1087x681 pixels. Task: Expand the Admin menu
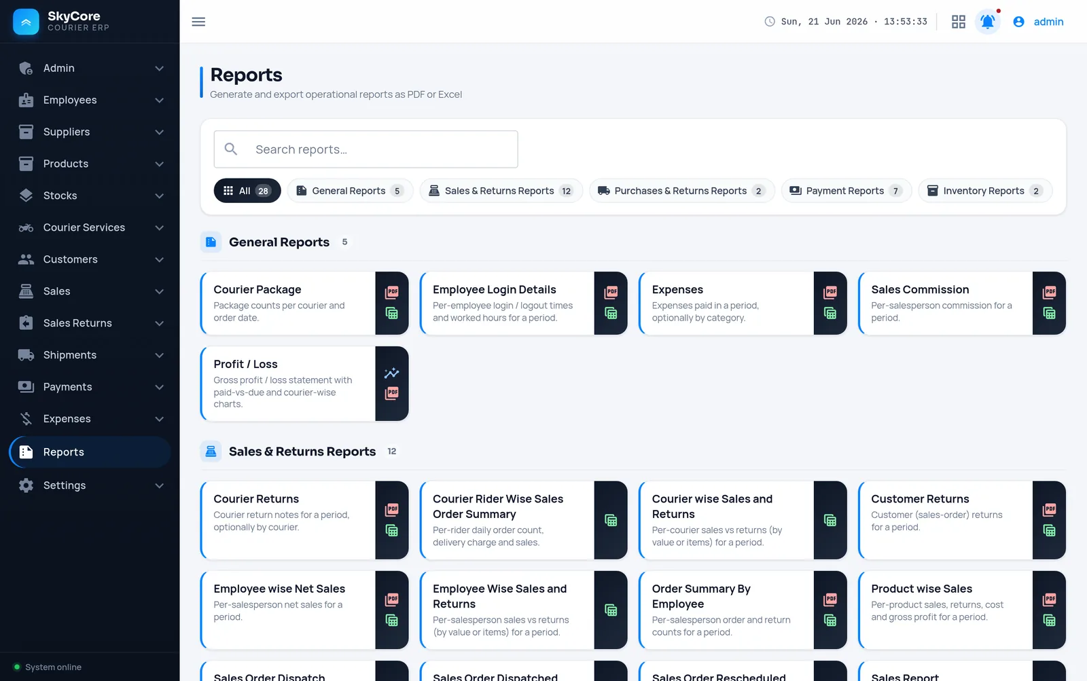tap(90, 68)
